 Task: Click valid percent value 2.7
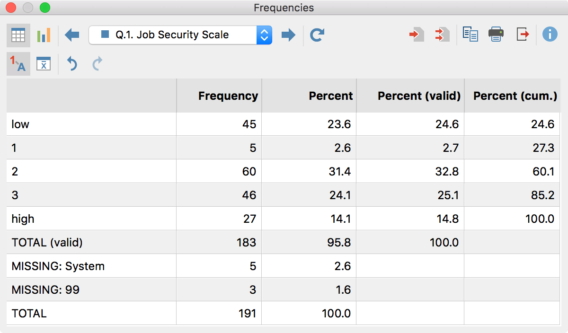click(x=450, y=148)
